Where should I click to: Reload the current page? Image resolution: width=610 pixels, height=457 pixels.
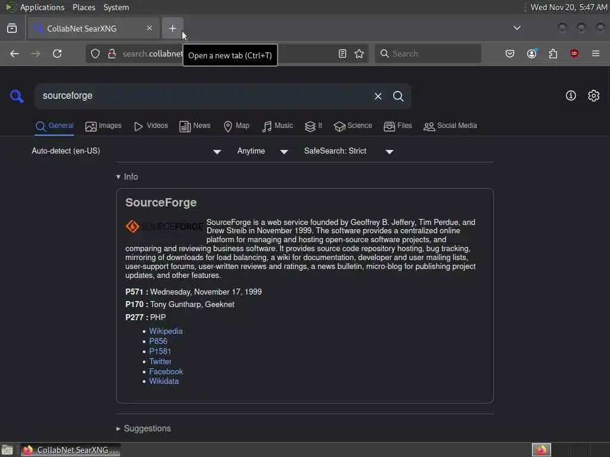[57, 54]
